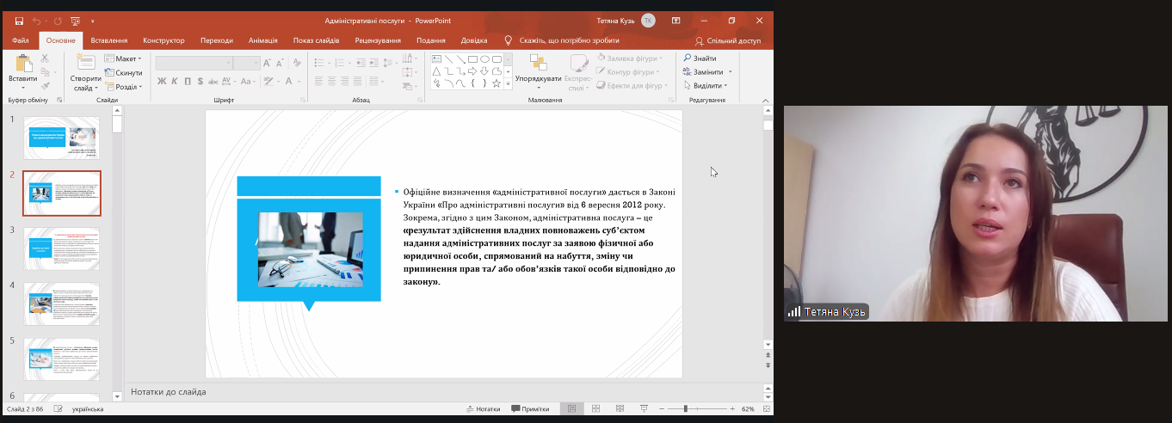Toggle Нотатки notes pane in status bar
This screenshot has height=423, width=1172.
click(483, 409)
